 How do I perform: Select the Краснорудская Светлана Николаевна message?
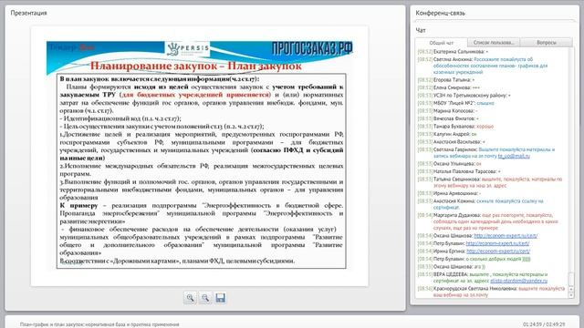coord(492,292)
